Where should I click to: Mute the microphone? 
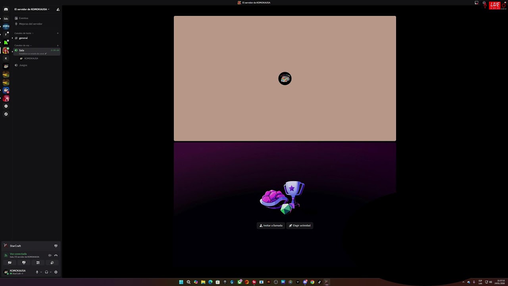pyautogui.click(x=37, y=272)
